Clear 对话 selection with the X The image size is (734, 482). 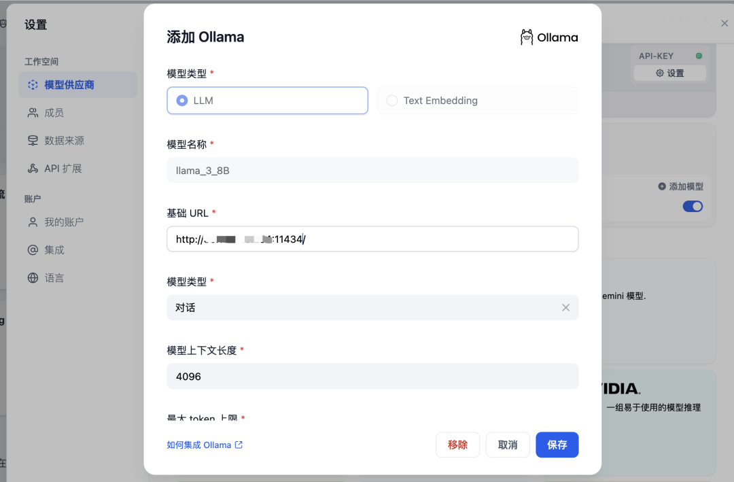point(565,307)
